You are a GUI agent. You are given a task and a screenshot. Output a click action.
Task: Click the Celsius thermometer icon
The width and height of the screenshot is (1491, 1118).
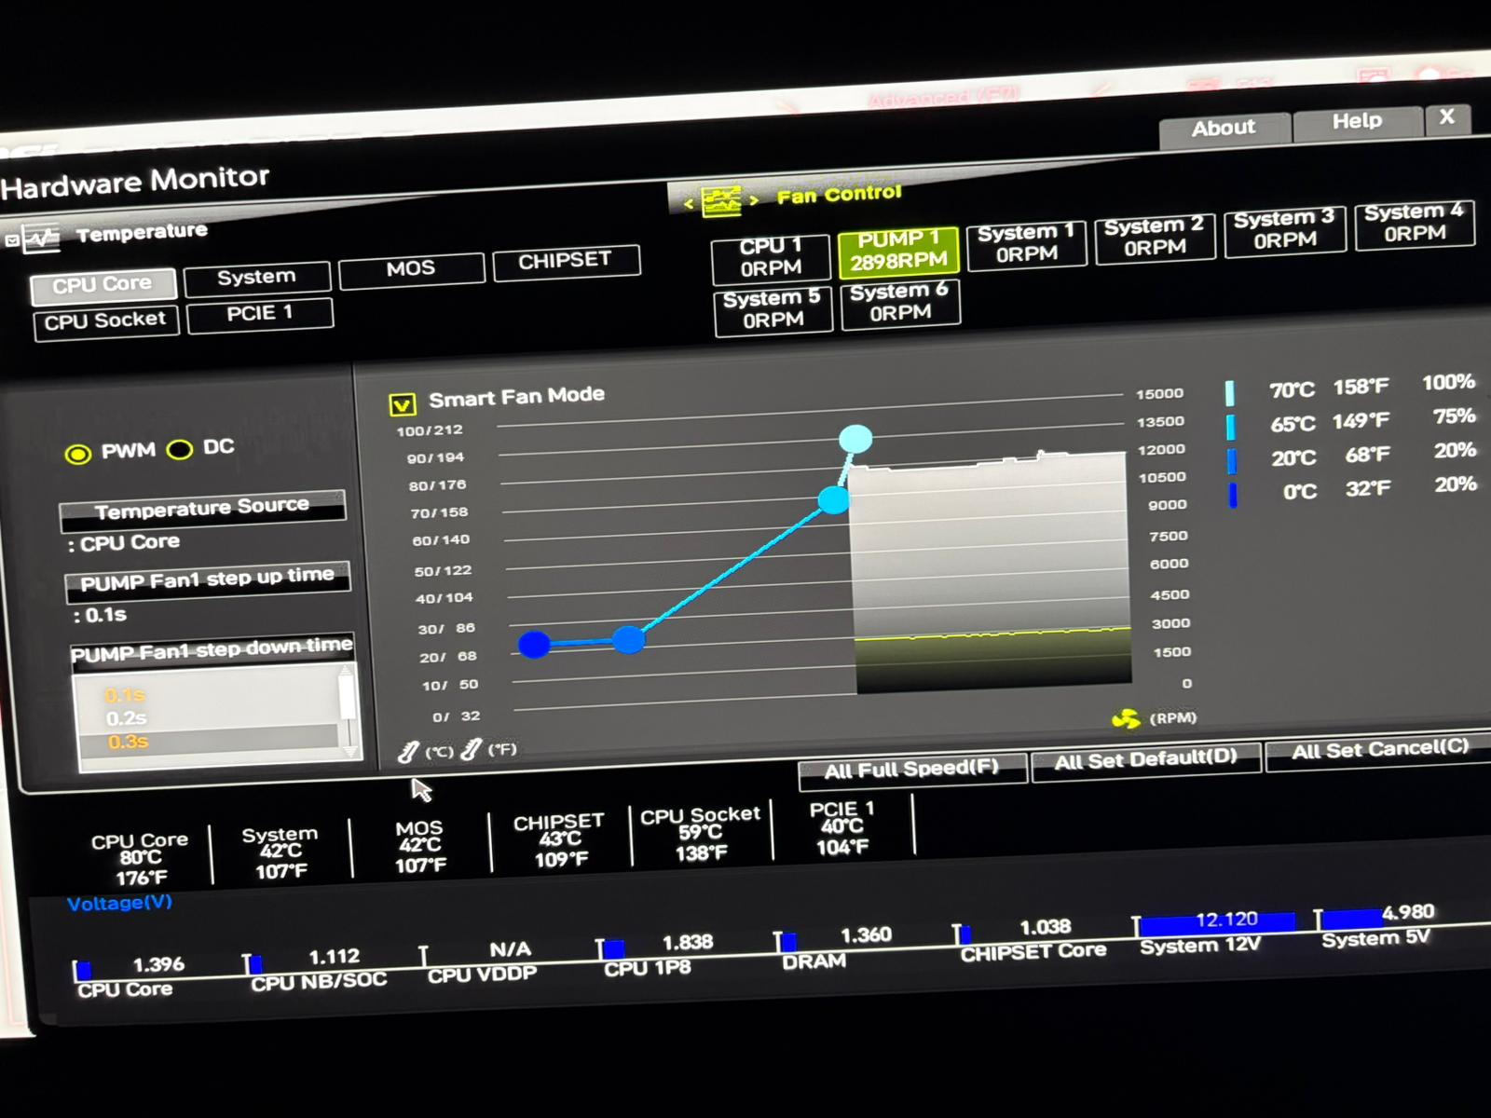408,752
